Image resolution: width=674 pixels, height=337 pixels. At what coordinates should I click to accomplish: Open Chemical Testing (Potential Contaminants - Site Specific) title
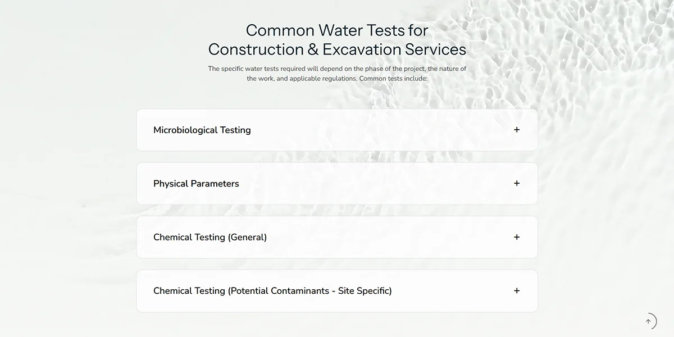272,291
